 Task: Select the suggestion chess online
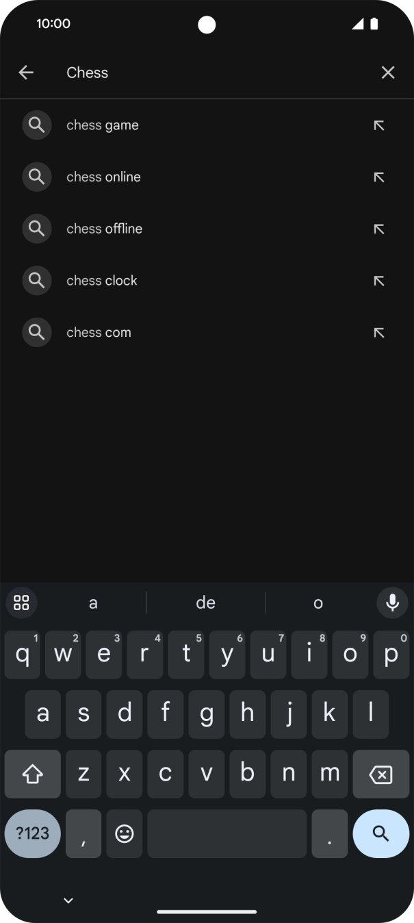click(x=103, y=177)
